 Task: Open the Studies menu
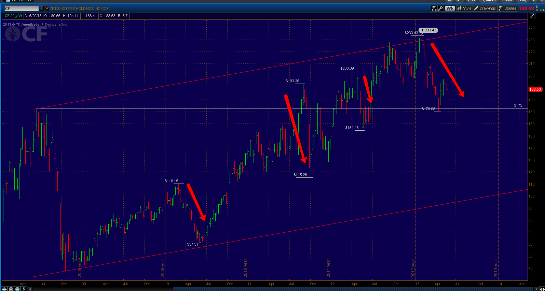(508, 8)
